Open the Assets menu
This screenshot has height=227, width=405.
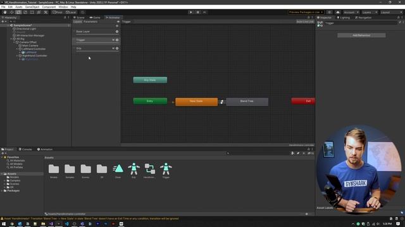[x=19, y=7]
